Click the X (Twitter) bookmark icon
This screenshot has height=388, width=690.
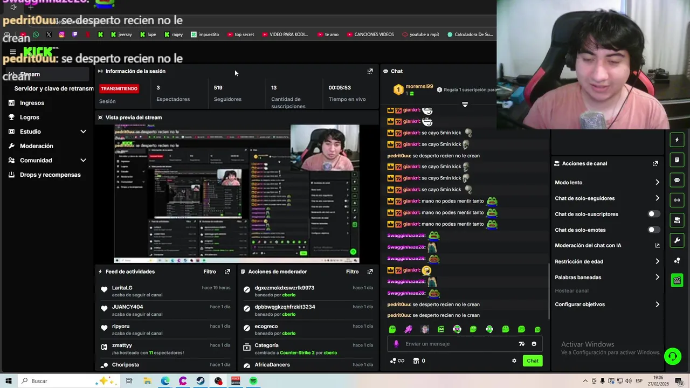coord(49,34)
